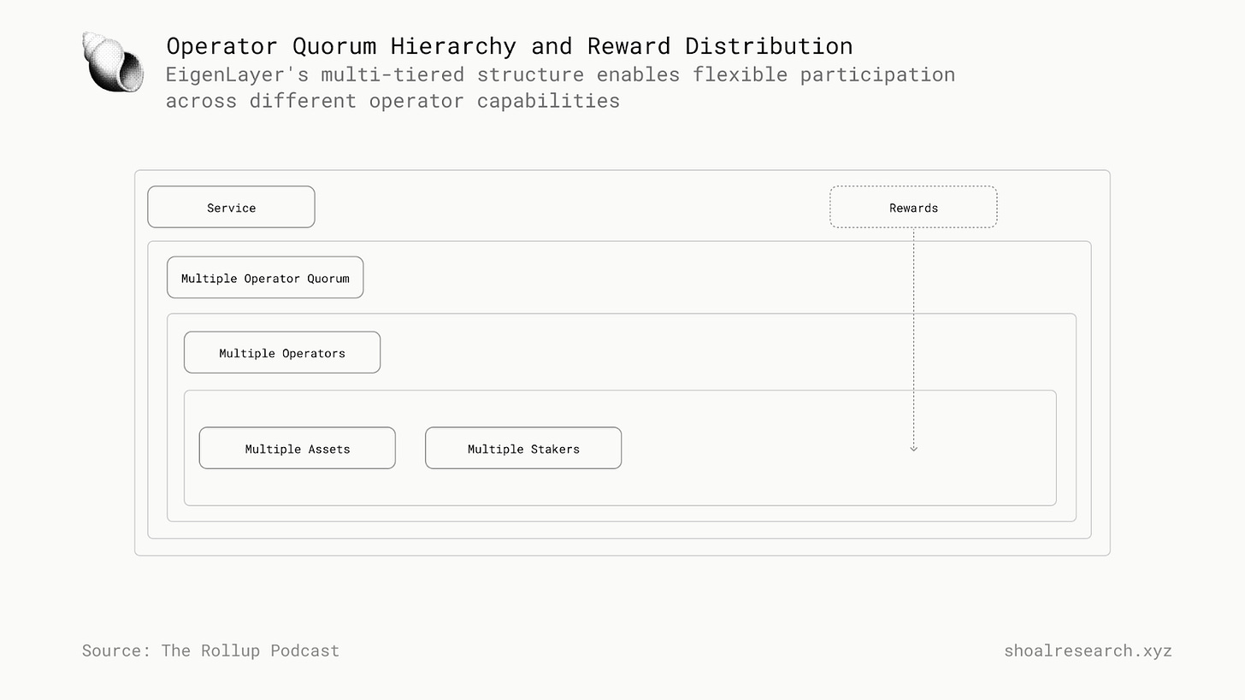Open the shoalresearch.xyz link
This screenshot has width=1245, height=700.
tap(1088, 650)
